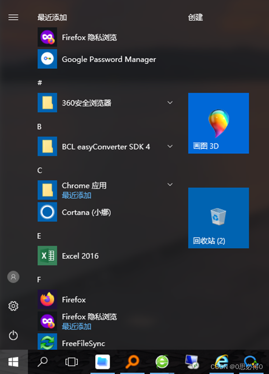Click the 创建 tile group title
The image size is (269, 374).
tap(196, 17)
